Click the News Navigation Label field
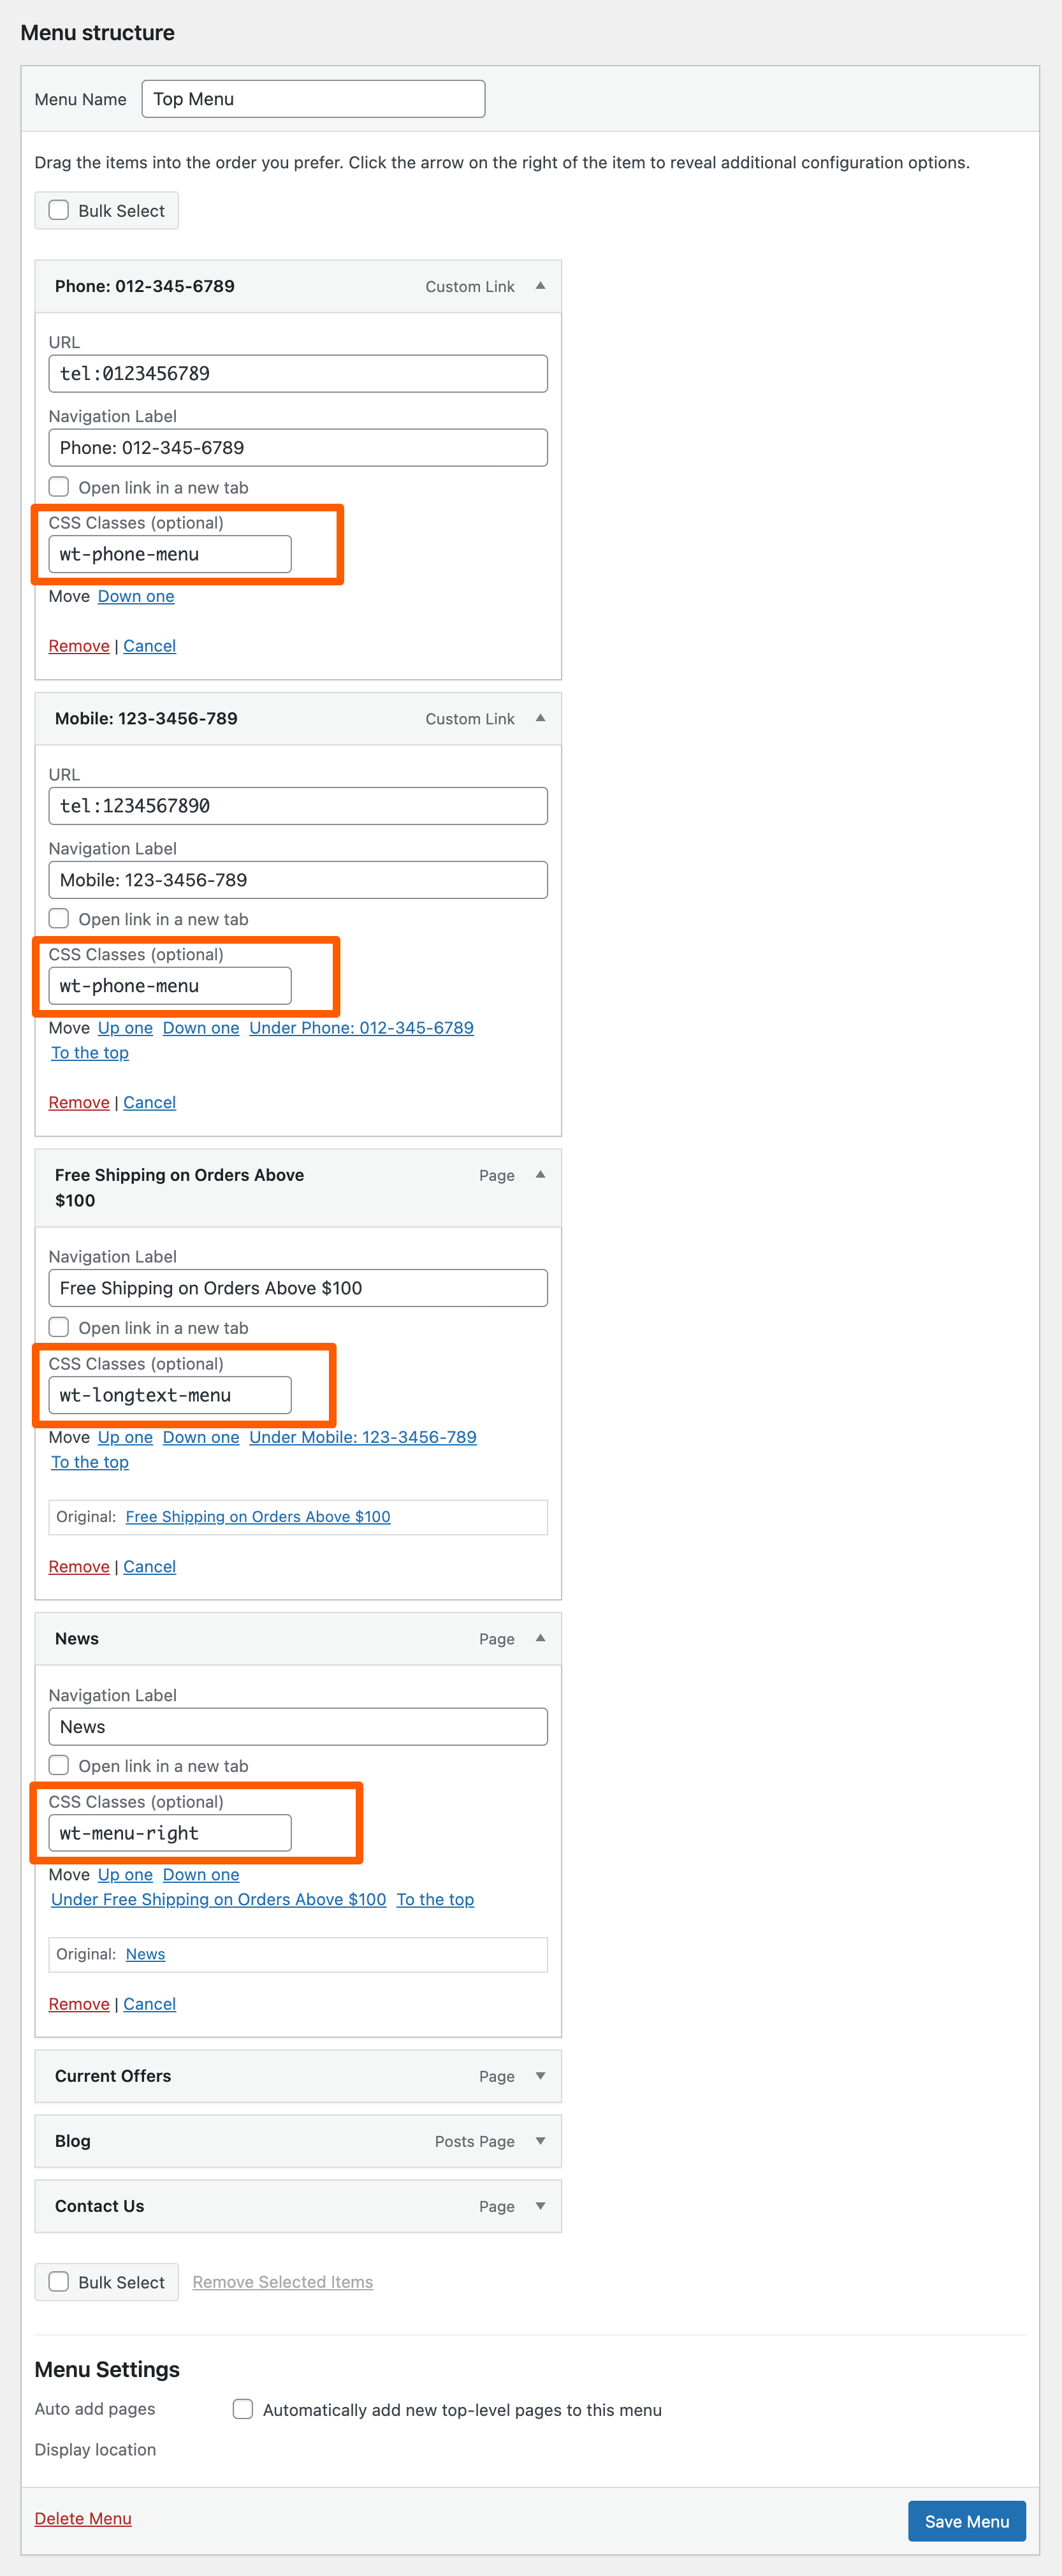Screen dimensions: 1062x2576 point(298,1727)
